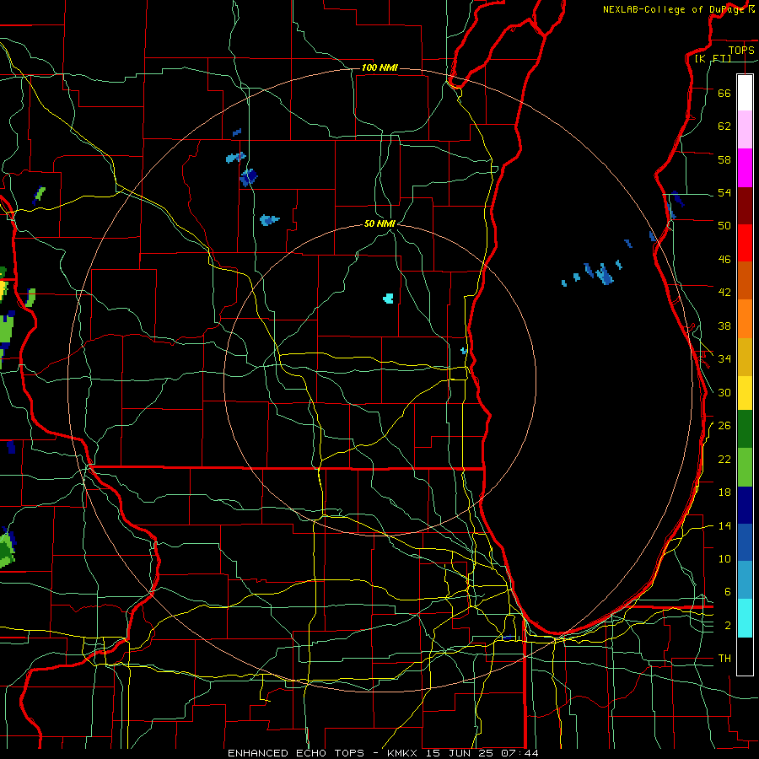Select the bright red legend swatch
This screenshot has height=759, width=759.
[745, 244]
